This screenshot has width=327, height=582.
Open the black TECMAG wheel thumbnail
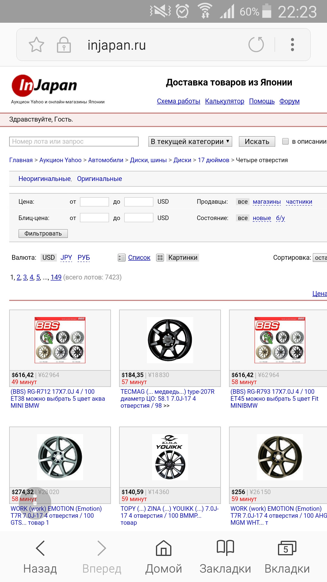170,340
